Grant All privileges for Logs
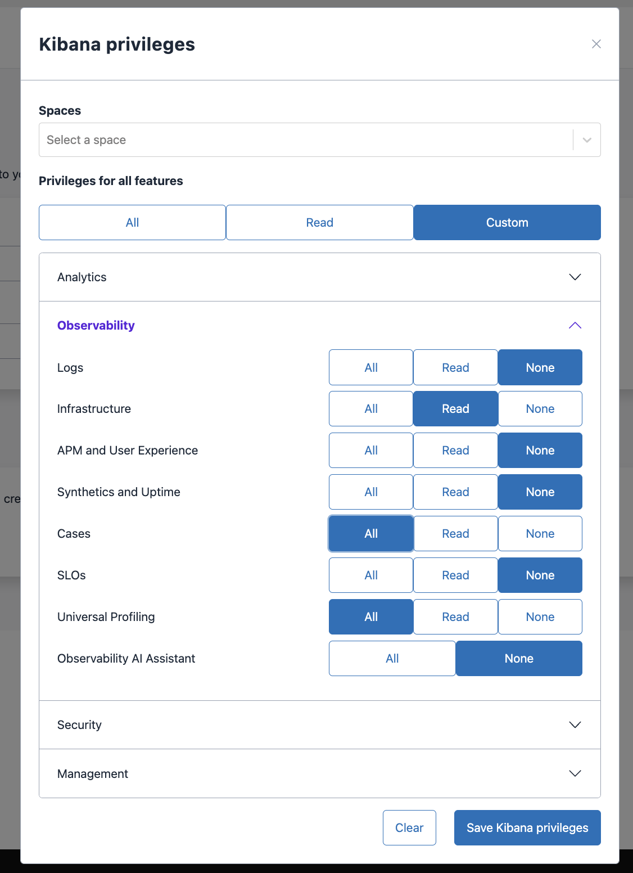633x873 pixels. 370,367
